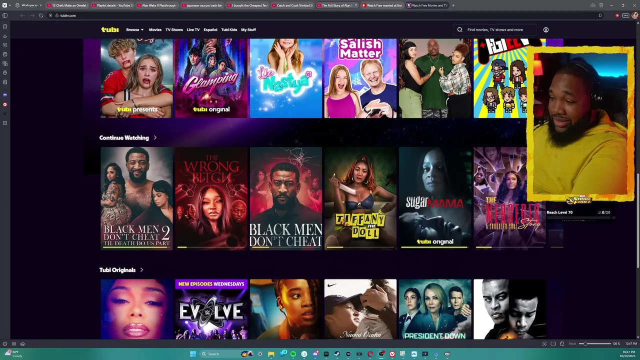Viewport: 640px width, 360px height.
Task: Open a new browser tab
Action: coord(453,5)
